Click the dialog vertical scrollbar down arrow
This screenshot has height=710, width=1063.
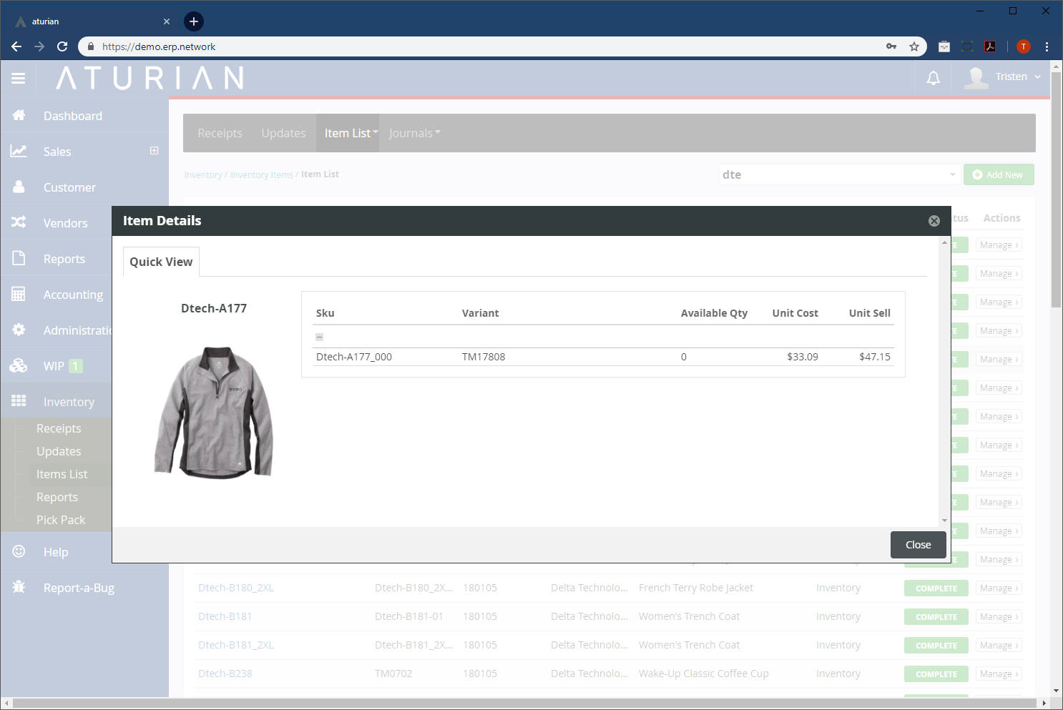click(x=944, y=521)
